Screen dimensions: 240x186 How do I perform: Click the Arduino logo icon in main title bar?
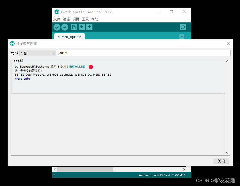pyautogui.click(x=57, y=12)
